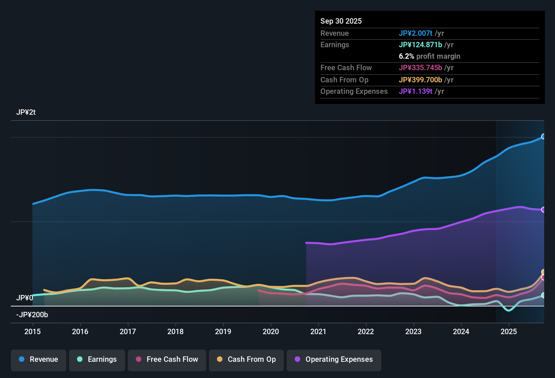Toggle the Revenue series visibility

(x=38, y=359)
